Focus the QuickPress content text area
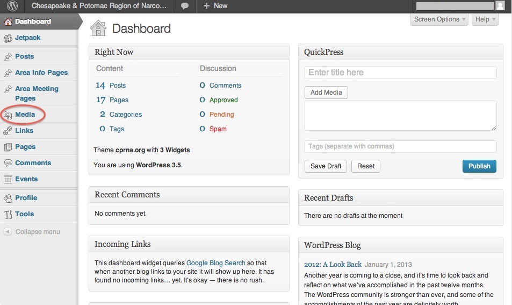This screenshot has height=305, width=512. pos(401,116)
